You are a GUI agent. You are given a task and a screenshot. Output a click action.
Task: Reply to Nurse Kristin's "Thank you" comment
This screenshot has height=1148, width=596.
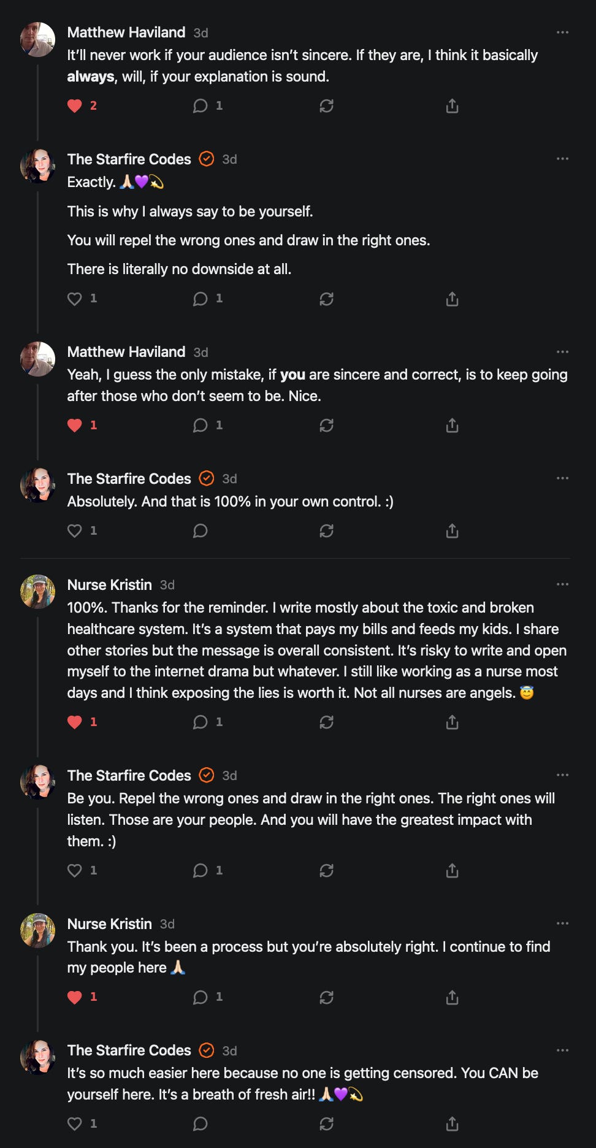(x=201, y=997)
